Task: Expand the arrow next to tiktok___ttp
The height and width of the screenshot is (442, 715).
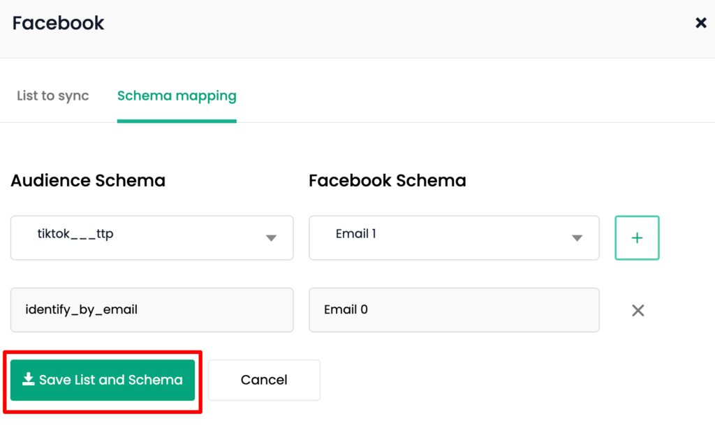Action: (272, 238)
